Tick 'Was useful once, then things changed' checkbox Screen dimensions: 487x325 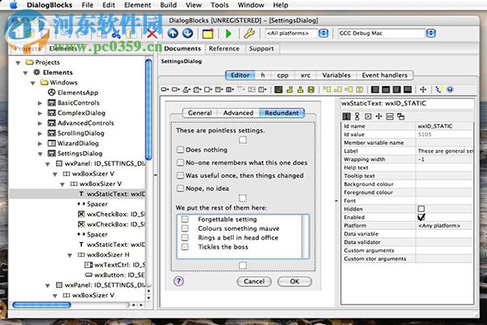click(180, 175)
